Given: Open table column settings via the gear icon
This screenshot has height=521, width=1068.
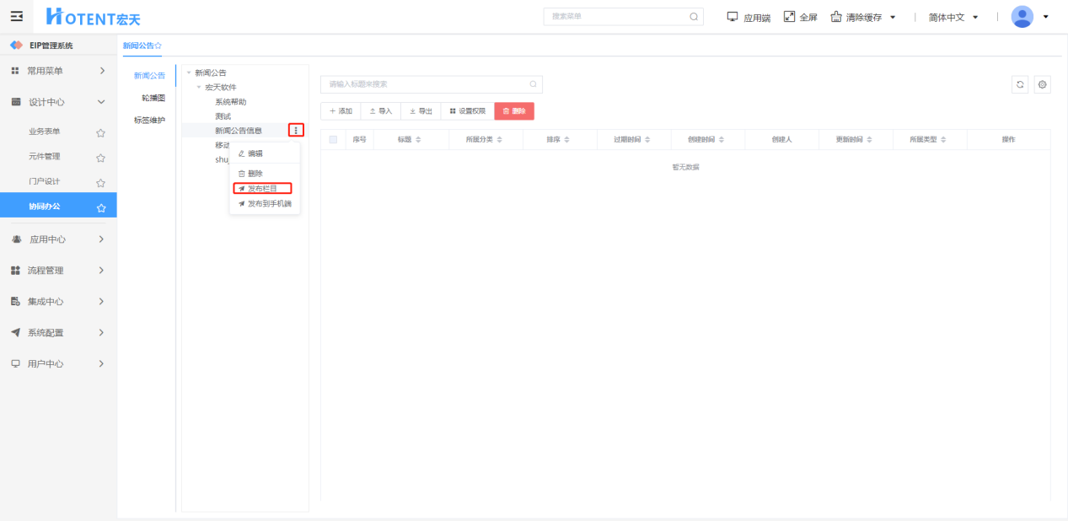Looking at the screenshot, I should click(1043, 84).
